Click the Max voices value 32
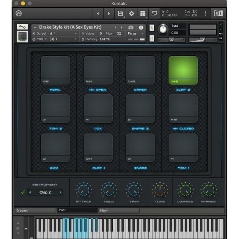Viewport: 239px width, 239px height. click(119, 33)
